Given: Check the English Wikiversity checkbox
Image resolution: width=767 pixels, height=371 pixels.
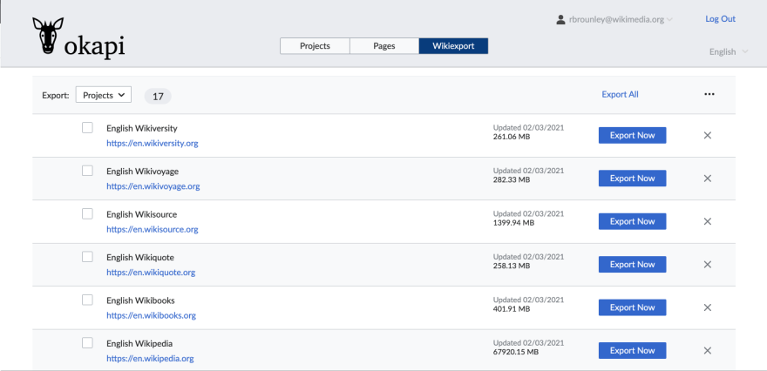Looking at the screenshot, I should pyautogui.click(x=87, y=128).
